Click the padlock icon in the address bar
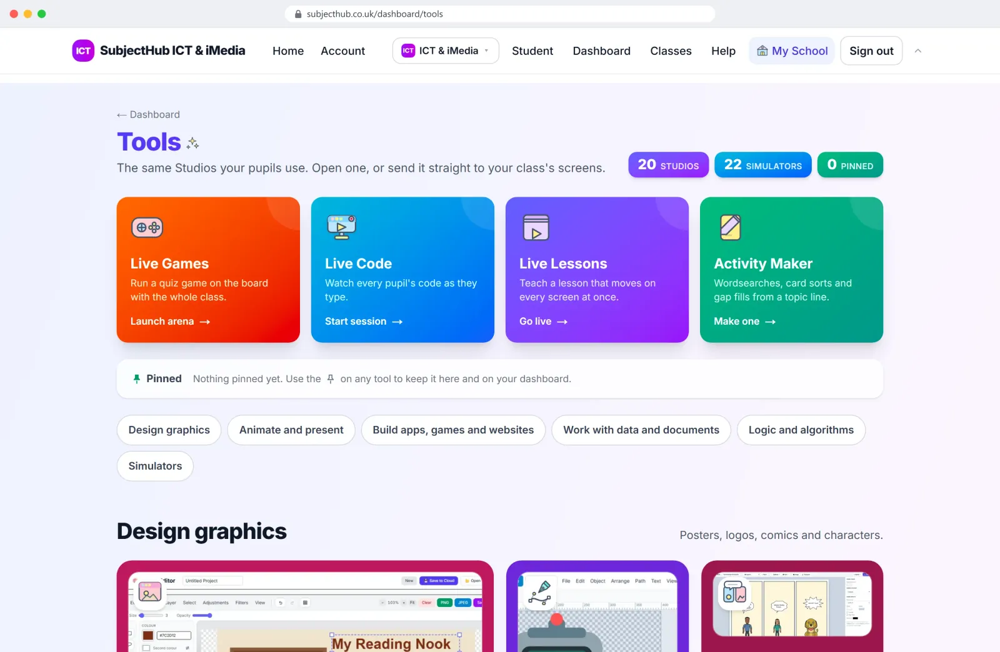The height and width of the screenshot is (652, 1000). [298, 14]
